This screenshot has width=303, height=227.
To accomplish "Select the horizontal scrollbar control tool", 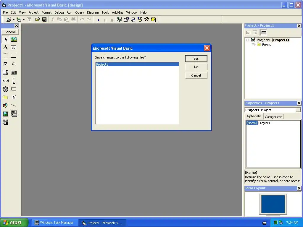I will [6, 81].
